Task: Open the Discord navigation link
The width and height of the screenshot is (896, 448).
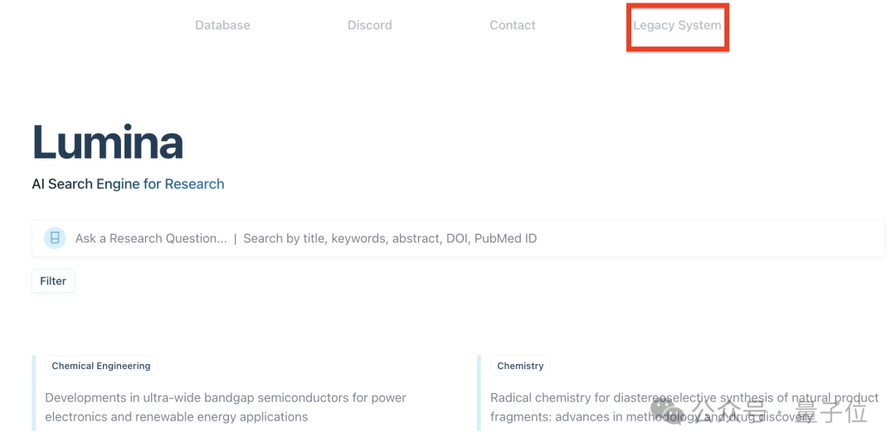Action: click(x=370, y=25)
